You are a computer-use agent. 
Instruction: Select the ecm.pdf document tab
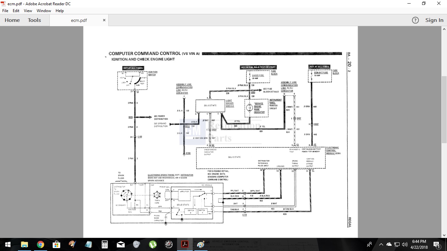click(x=79, y=20)
